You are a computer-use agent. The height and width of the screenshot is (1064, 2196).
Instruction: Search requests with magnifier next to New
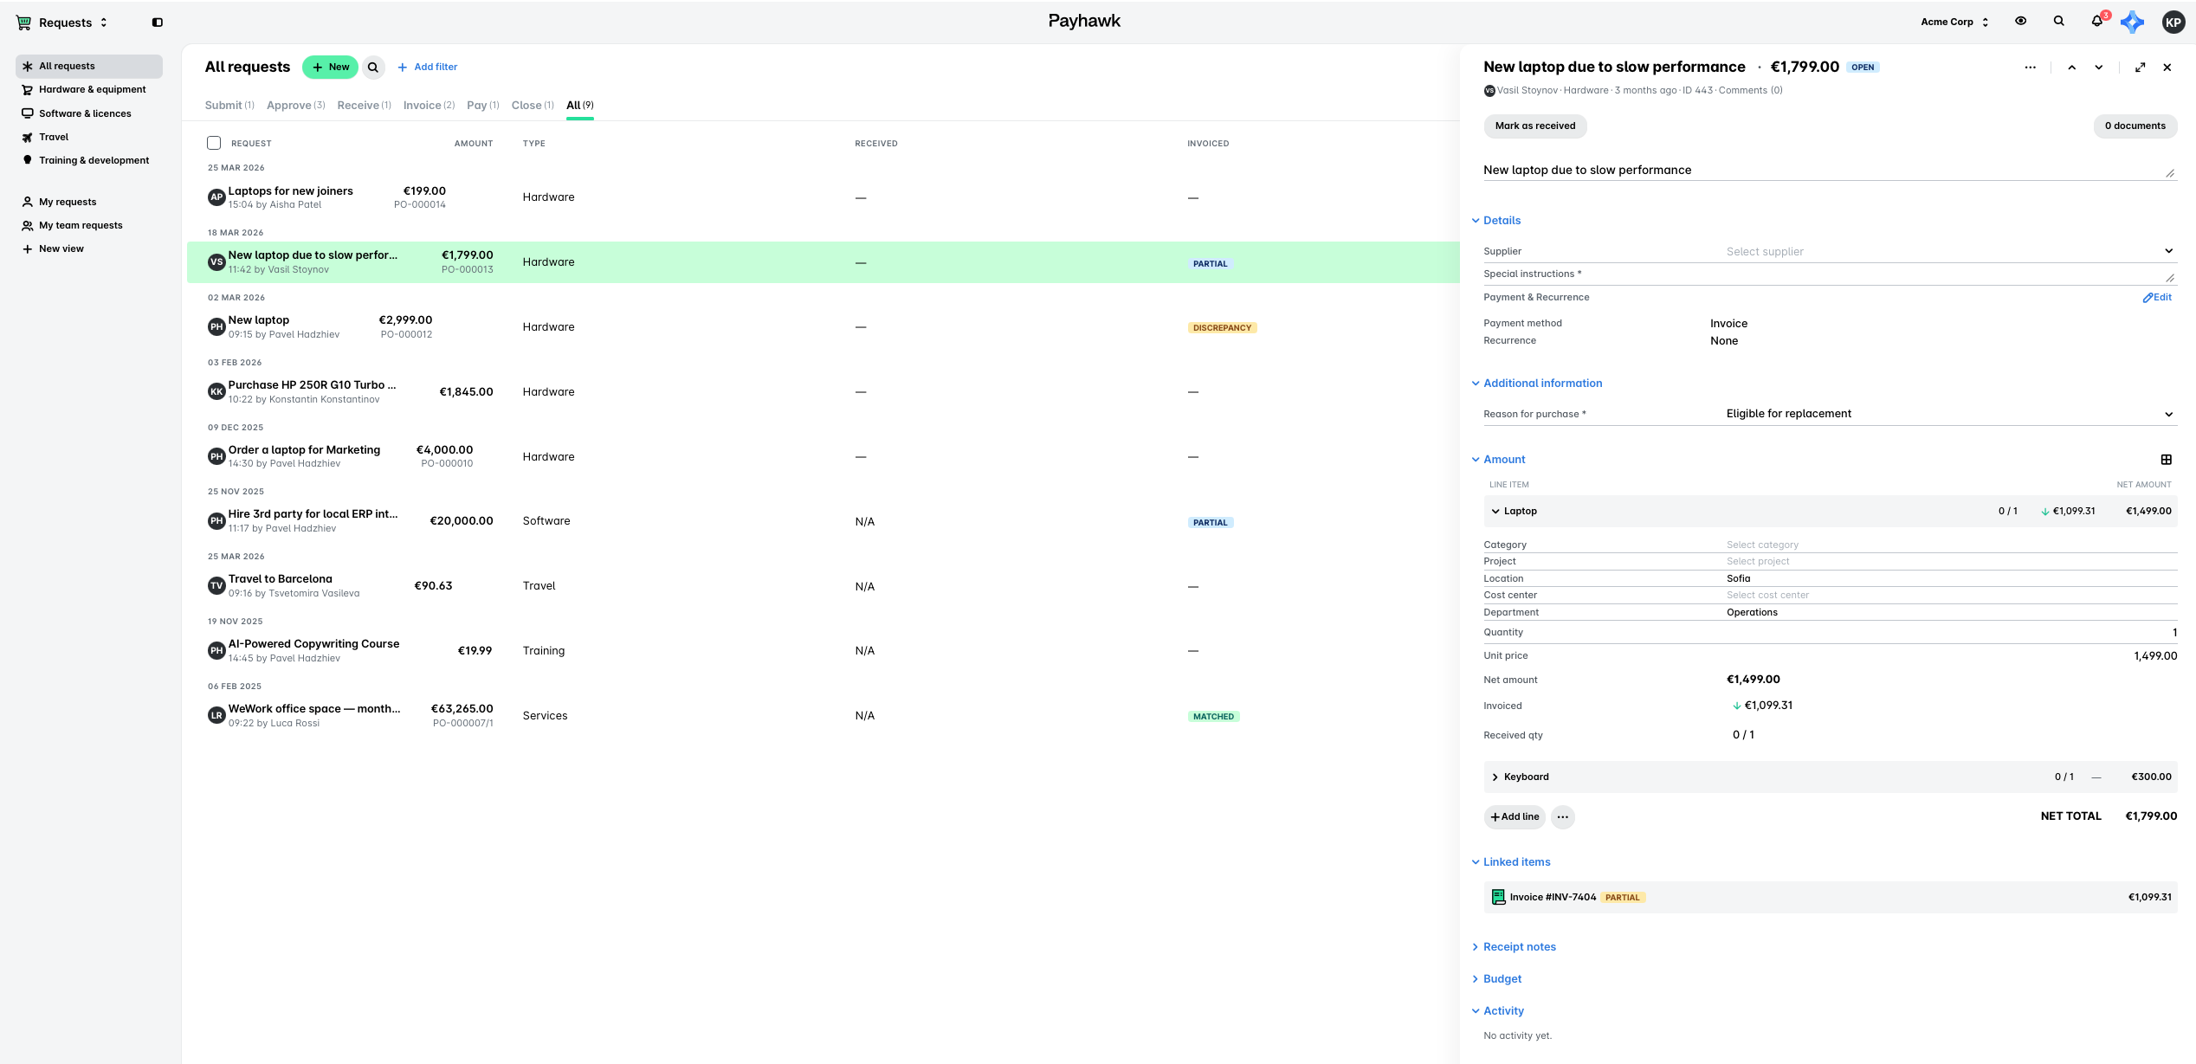373,67
